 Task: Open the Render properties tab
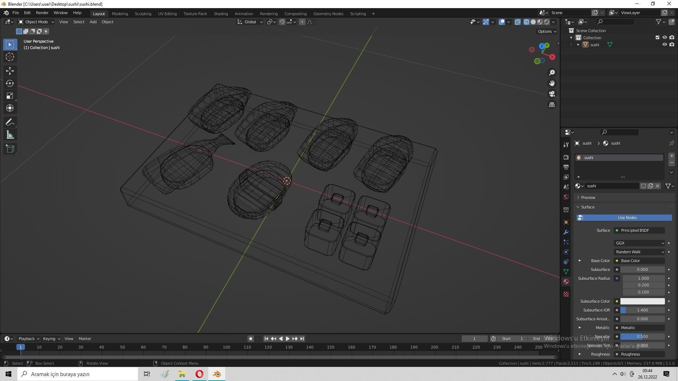[x=566, y=157]
